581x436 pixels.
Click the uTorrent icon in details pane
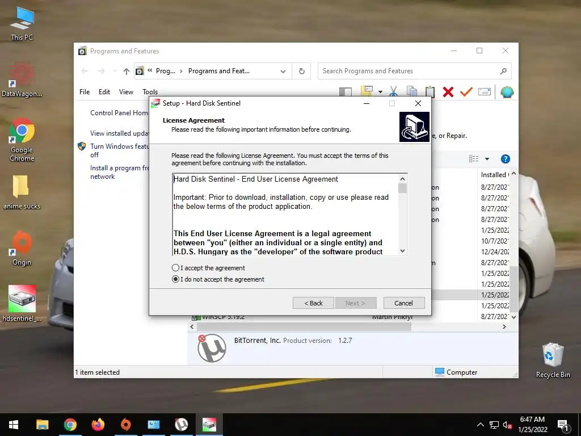(212, 348)
